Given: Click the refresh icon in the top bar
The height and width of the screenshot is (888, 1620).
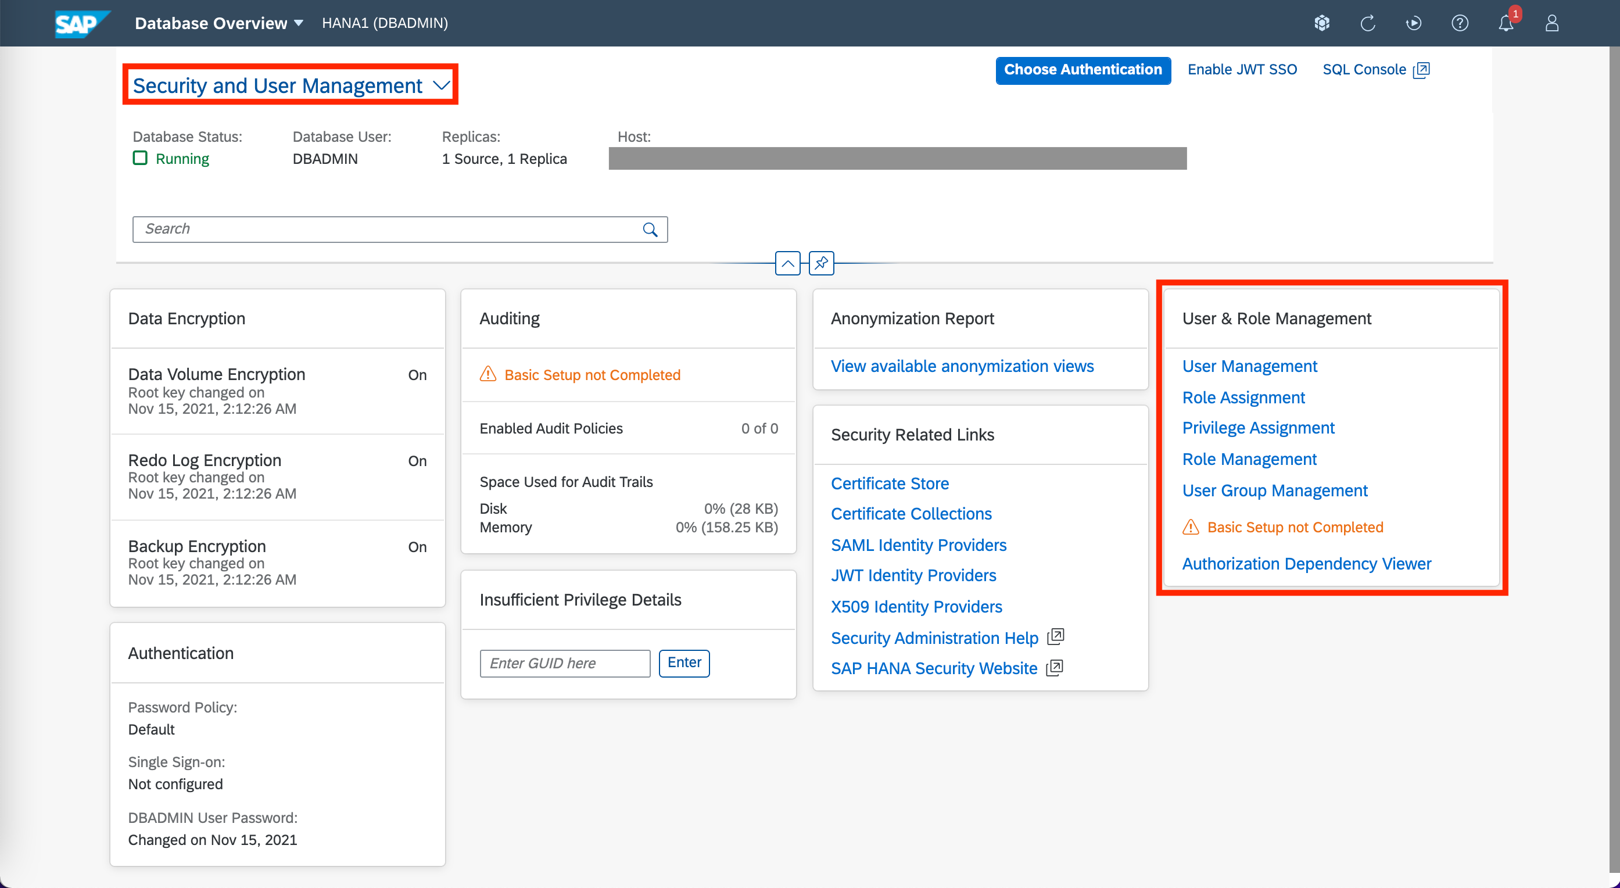Looking at the screenshot, I should coord(1367,23).
